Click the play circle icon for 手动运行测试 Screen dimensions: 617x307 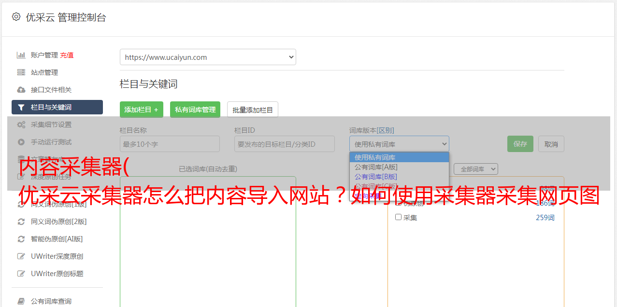(x=21, y=142)
